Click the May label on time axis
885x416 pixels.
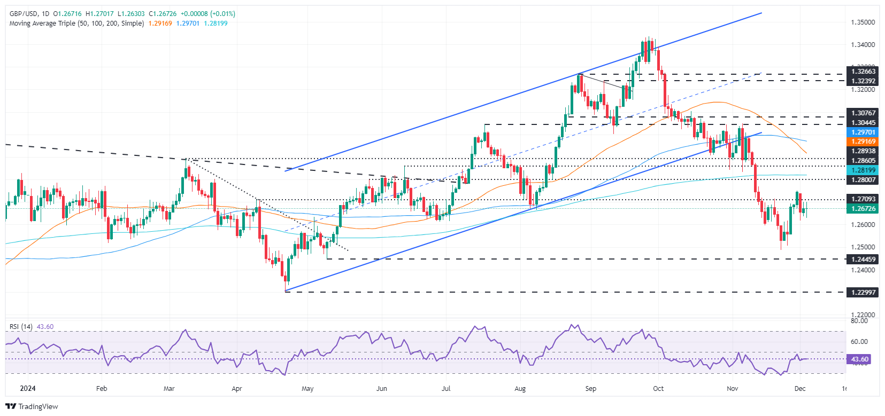click(307, 389)
